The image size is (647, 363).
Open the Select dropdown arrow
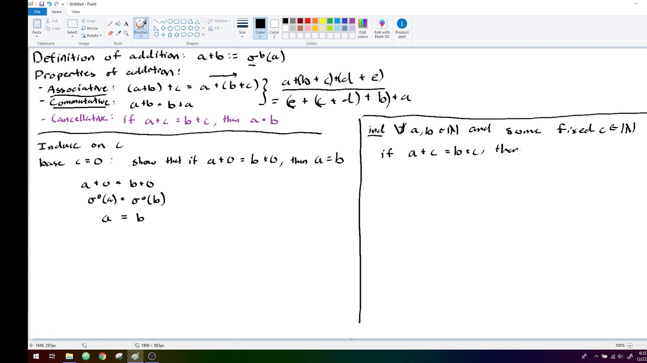coord(72,36)
